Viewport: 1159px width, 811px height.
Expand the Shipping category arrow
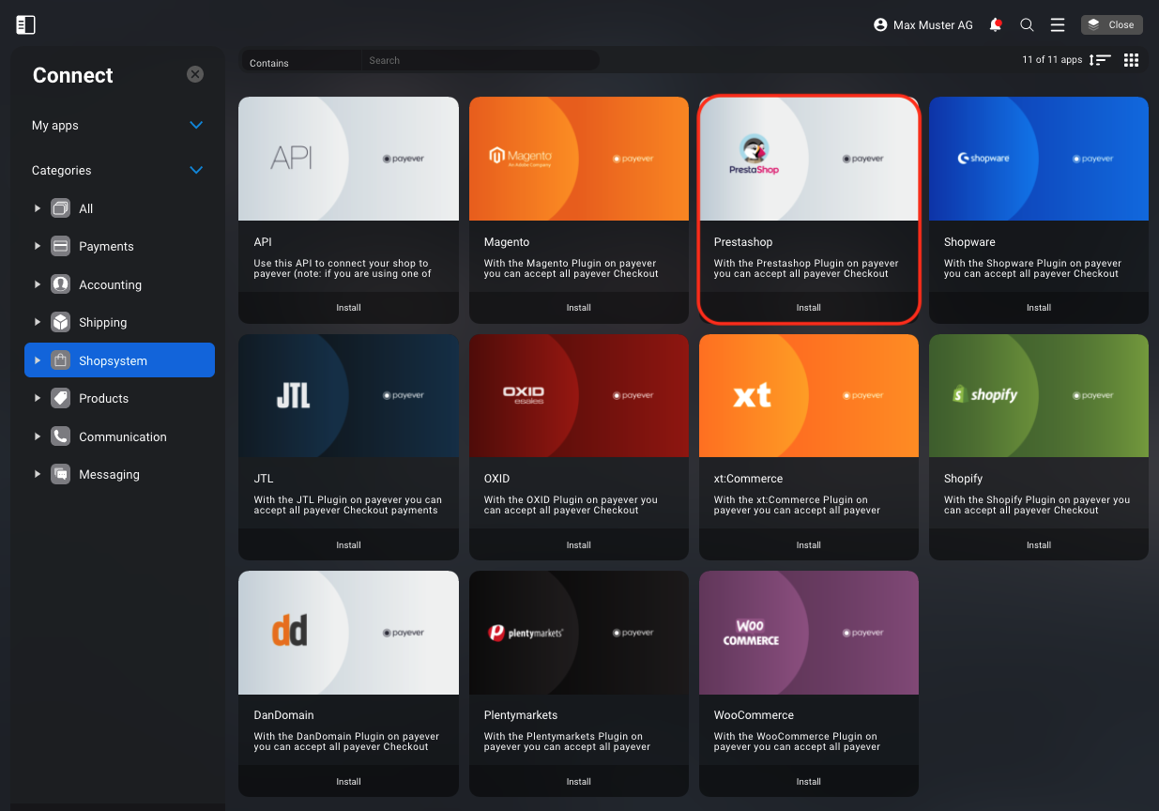click(x=38, y=322)
